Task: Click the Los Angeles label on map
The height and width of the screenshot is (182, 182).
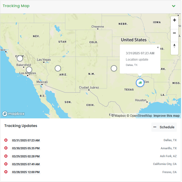Action: point(27,73)
